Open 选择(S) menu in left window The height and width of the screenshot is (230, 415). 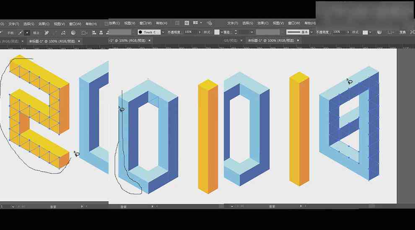tap(29, 24)
